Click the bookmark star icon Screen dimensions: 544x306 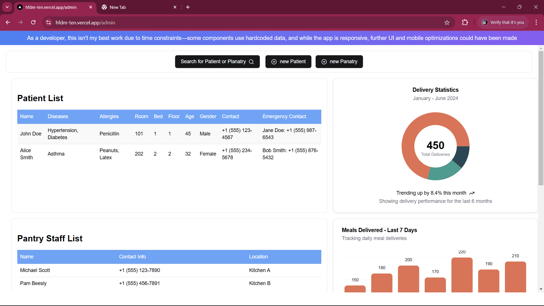(x=447, y=23)
